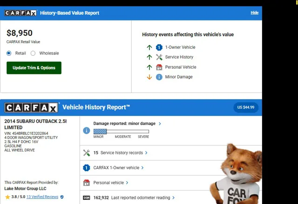The image size is (298, 204).
Task: Expand Damage reported: minor damage chevron
Action: [160, 124]
